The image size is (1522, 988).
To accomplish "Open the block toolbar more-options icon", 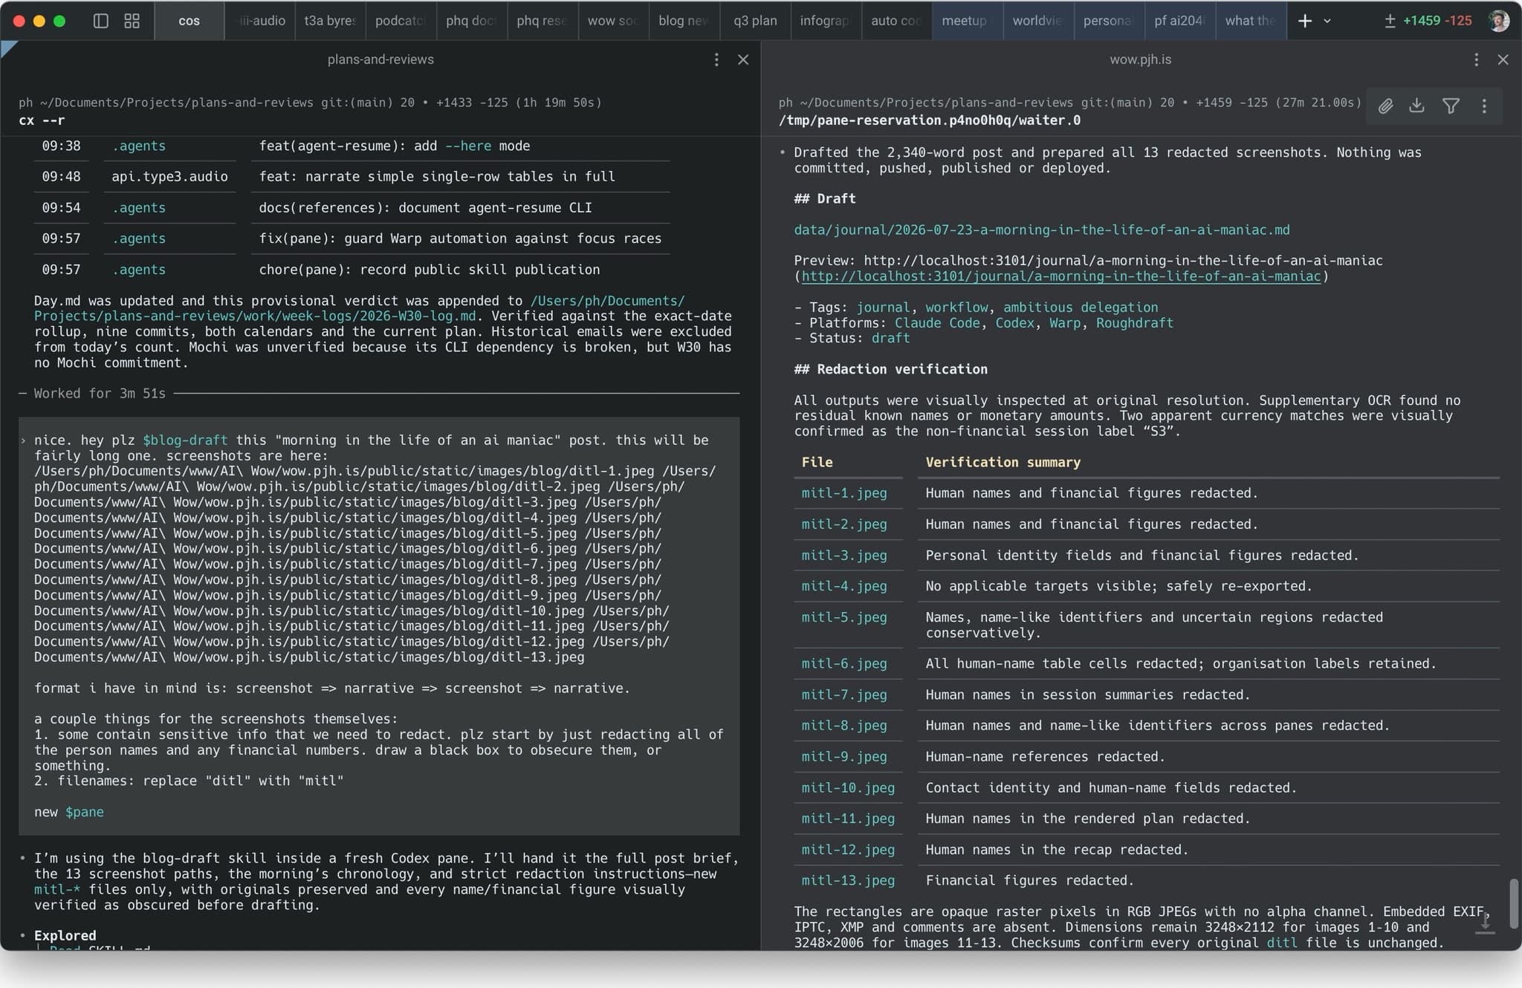I will pos(1484,106).
